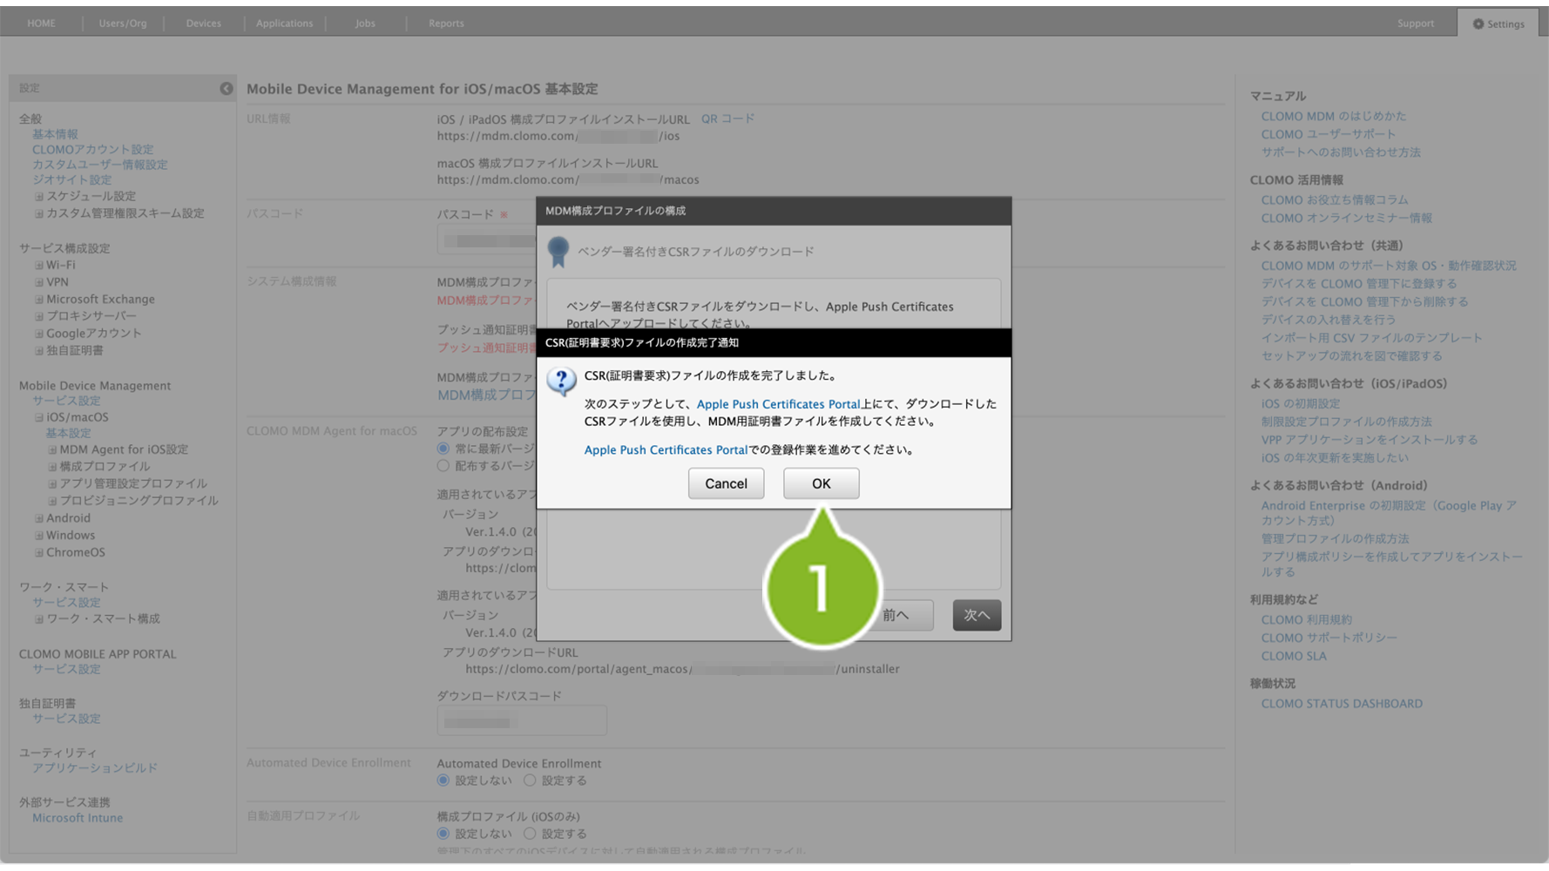Select 設定しない for 構成プロファイル (iOSのみ)
This screenshot has height=871, width=1549.
[443, 834]
